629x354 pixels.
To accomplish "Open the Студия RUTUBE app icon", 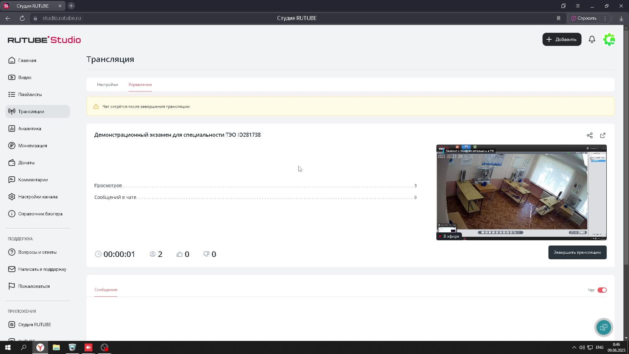I will click(12, 324).
